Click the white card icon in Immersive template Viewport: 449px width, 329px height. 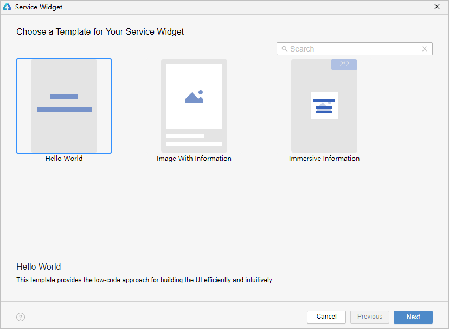point(324,106)
